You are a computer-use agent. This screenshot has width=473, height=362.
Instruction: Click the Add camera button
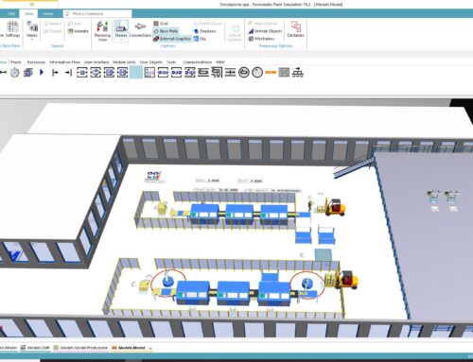pos(75,24)
